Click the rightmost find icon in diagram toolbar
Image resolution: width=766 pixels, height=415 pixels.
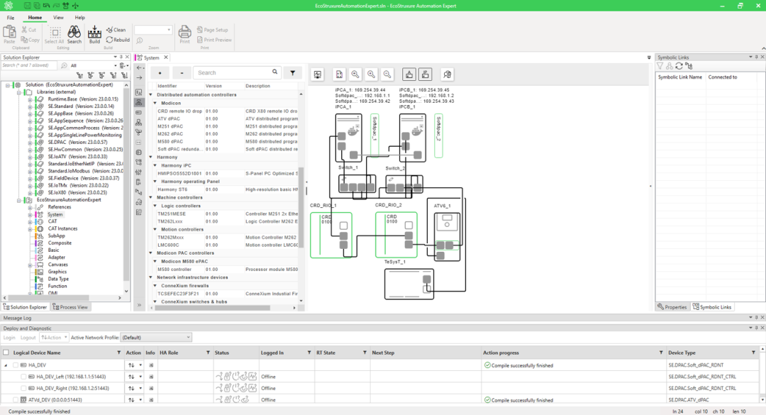click(x=447, y=74)
